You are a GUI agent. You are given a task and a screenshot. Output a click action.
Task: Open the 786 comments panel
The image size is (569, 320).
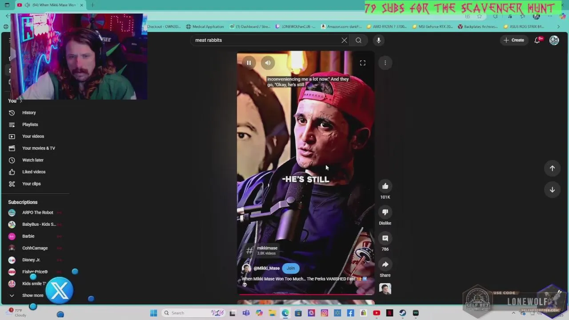(x=385, y=238)
